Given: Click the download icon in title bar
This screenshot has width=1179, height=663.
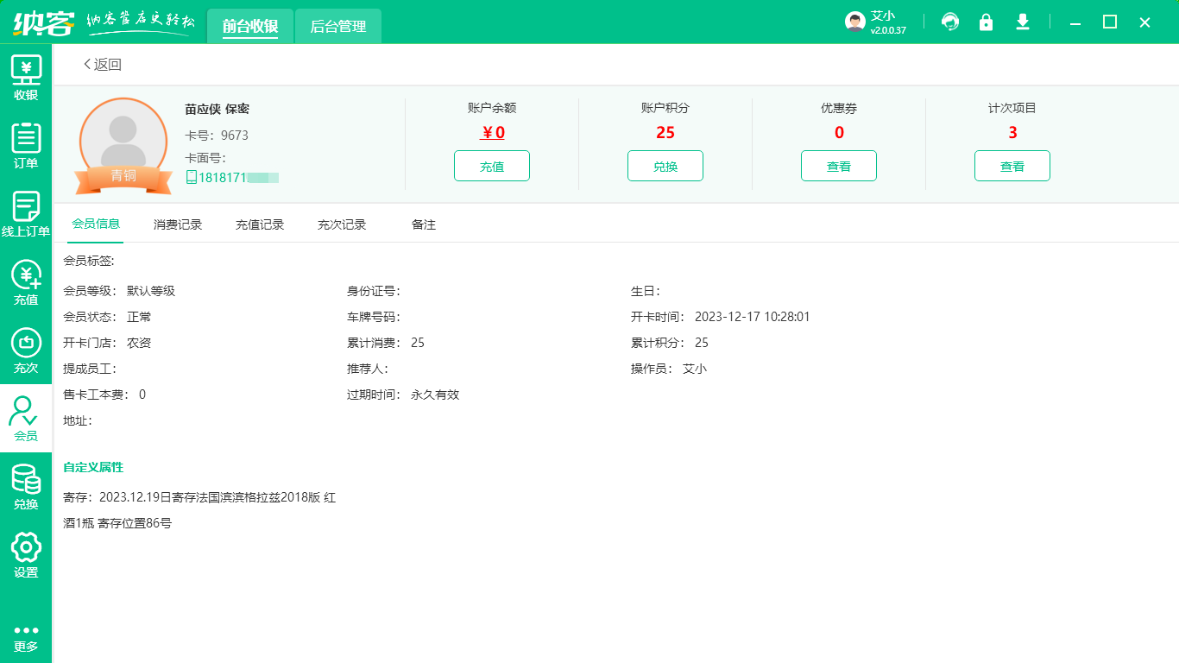Looking at the screenshot, I should [1023, 22].
